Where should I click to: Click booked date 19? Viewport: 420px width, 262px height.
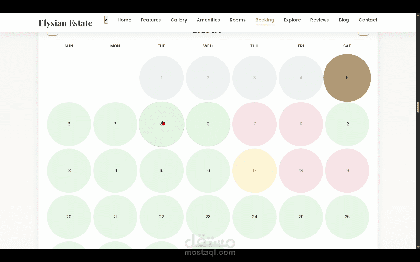(347, 170)
